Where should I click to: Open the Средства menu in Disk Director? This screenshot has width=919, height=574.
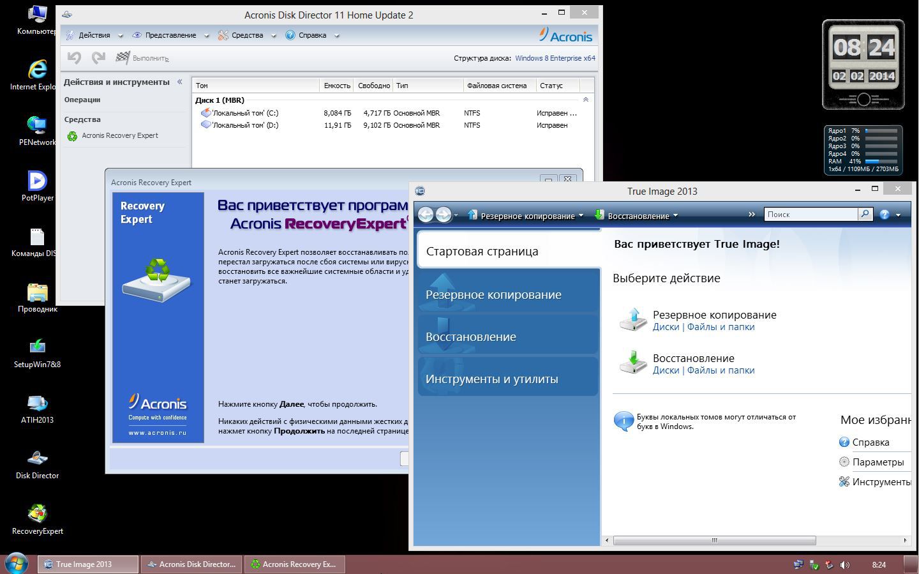[x=247, y=35]
